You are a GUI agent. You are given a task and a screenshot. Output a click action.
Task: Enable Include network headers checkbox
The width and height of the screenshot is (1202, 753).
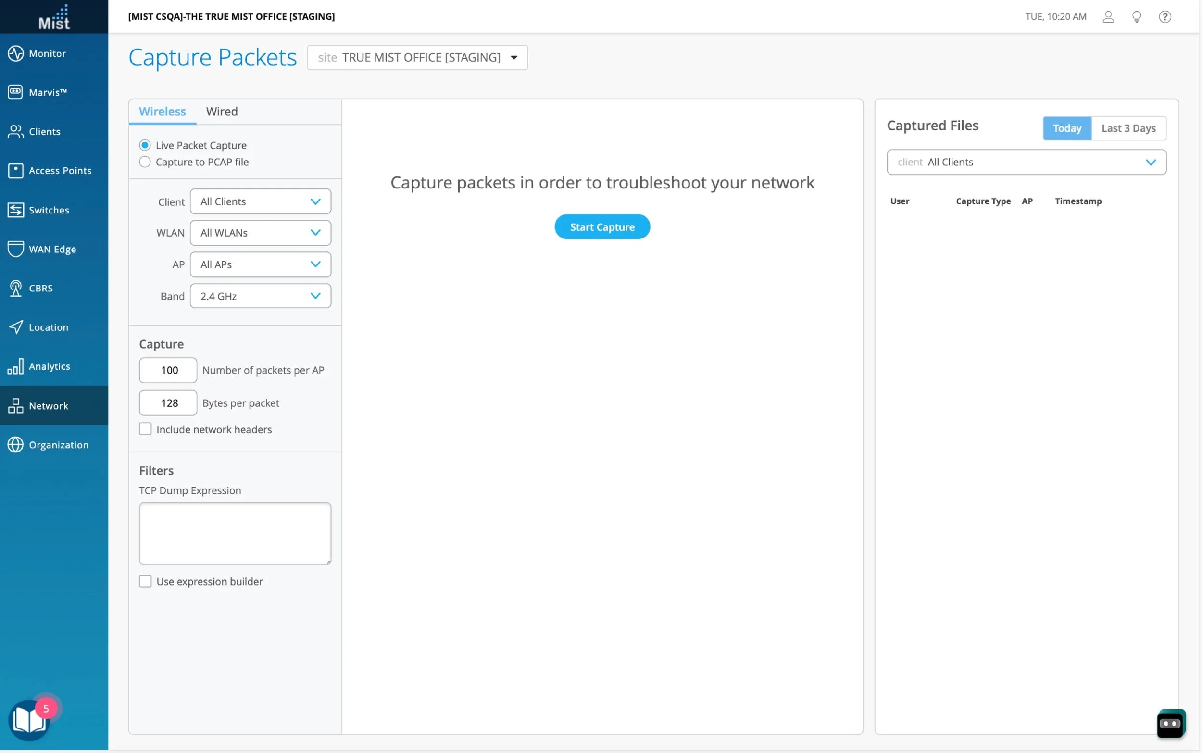click(145, 429)
